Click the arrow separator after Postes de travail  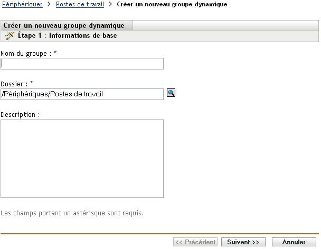[x=118, y=4]
